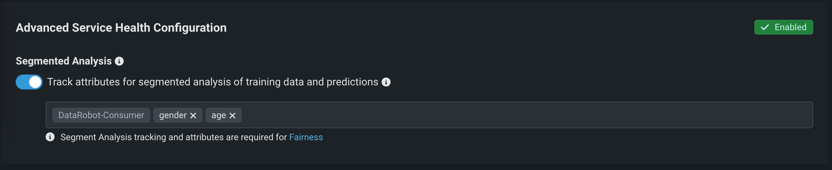Click the info icon before the Segment Analysis note
The image size is (832, 170).
50,137
